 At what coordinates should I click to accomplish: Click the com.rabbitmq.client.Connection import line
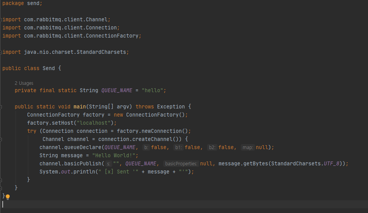click(x=61, y=28)
